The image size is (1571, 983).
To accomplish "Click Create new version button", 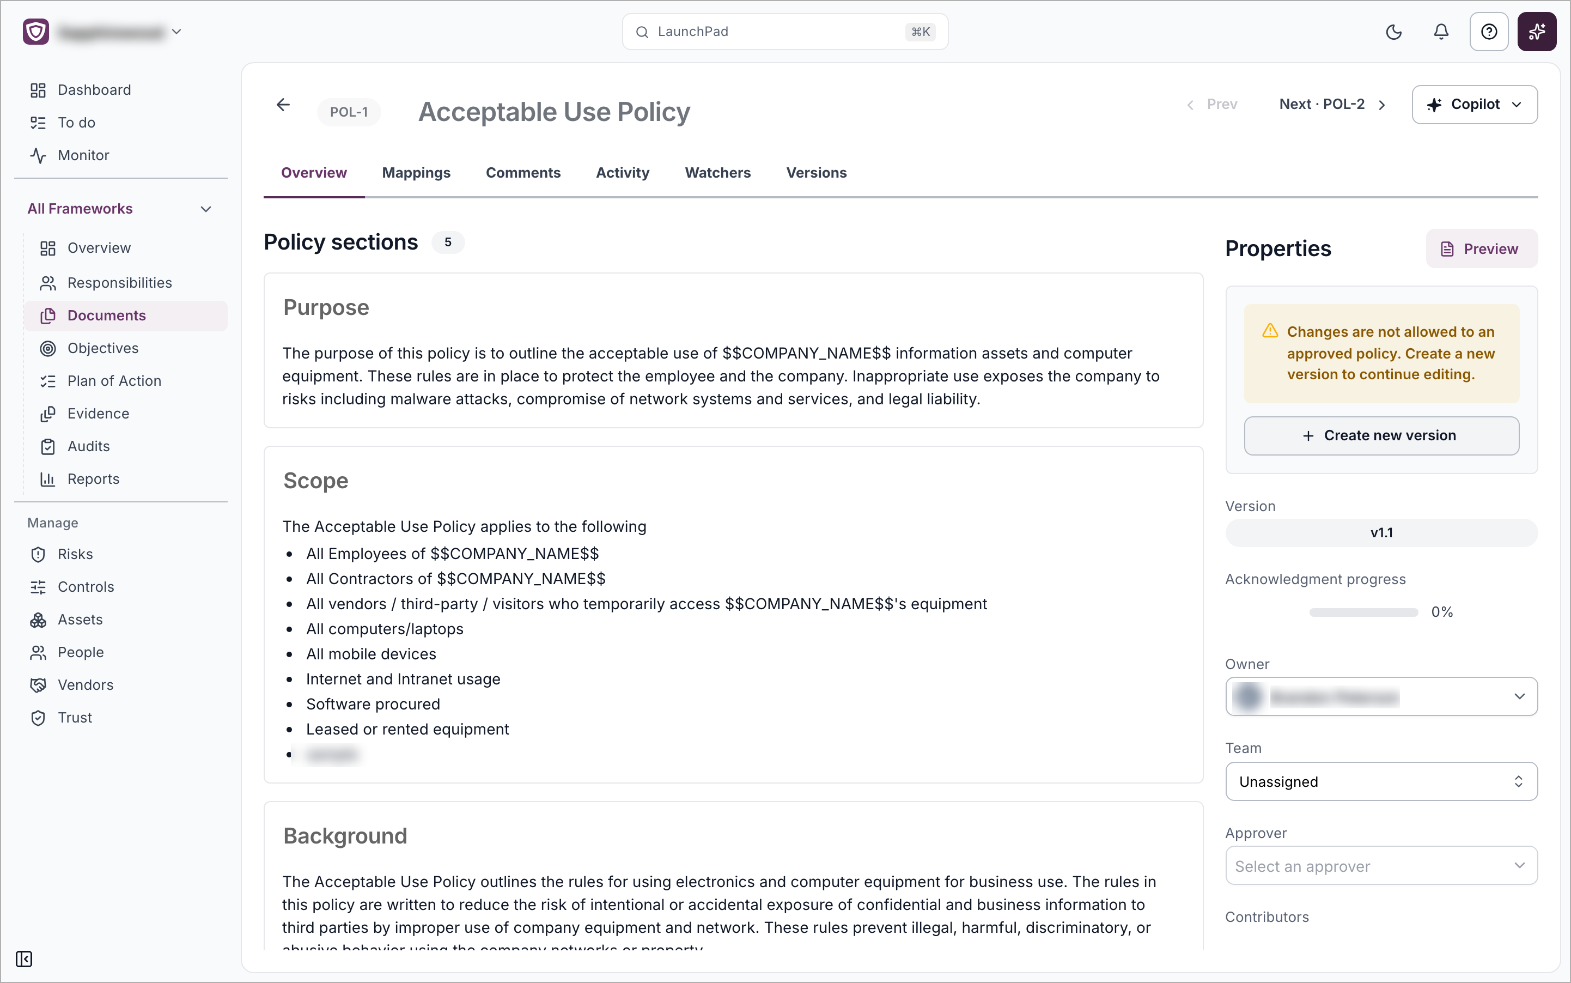I will point(1381,435).
